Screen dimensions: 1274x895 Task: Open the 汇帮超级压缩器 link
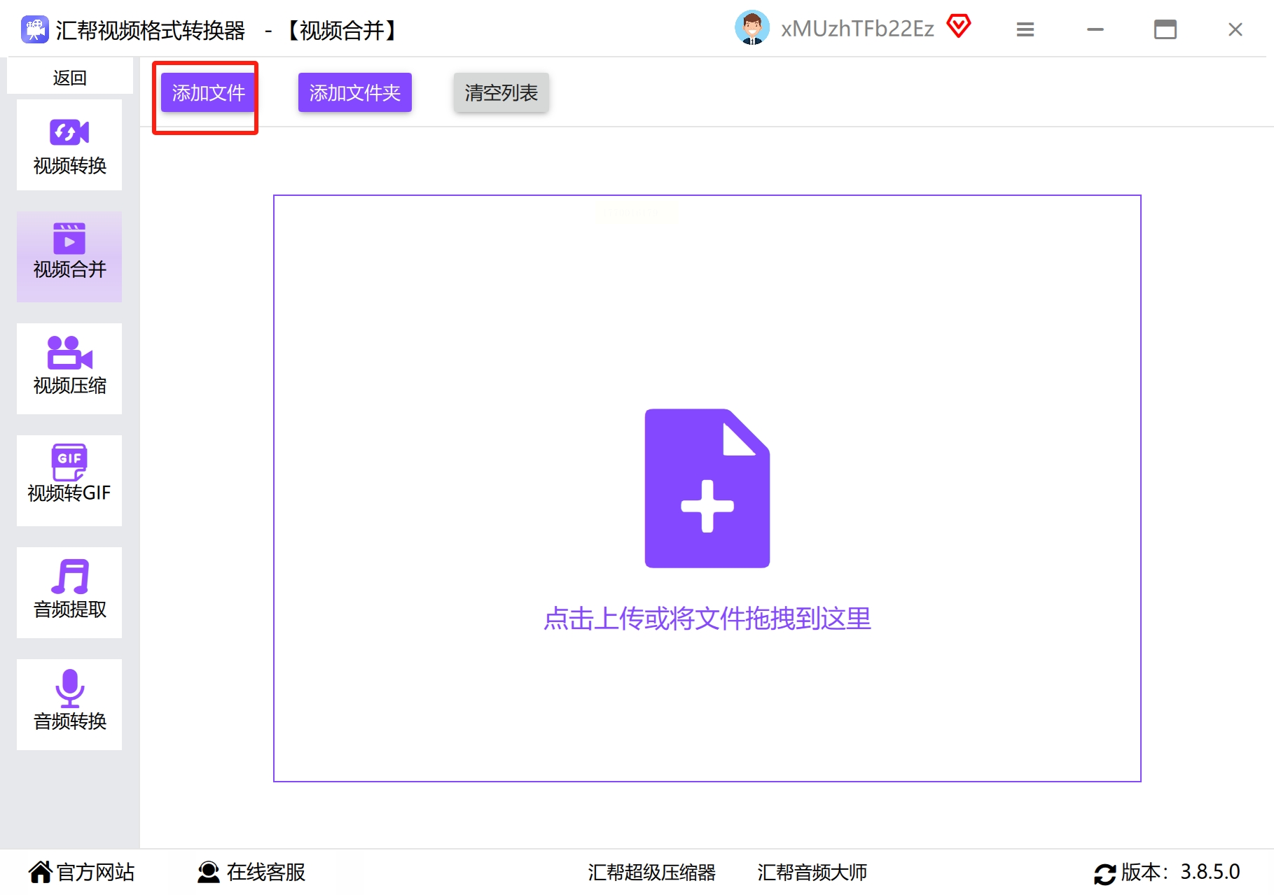pyautogui.click(x=651, y=872)
